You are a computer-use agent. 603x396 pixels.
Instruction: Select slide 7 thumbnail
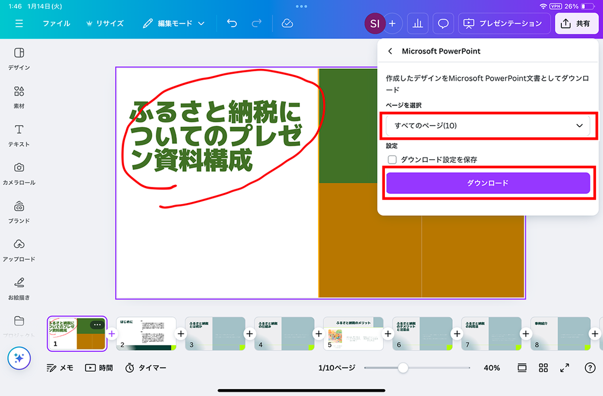tap(491, 334)
